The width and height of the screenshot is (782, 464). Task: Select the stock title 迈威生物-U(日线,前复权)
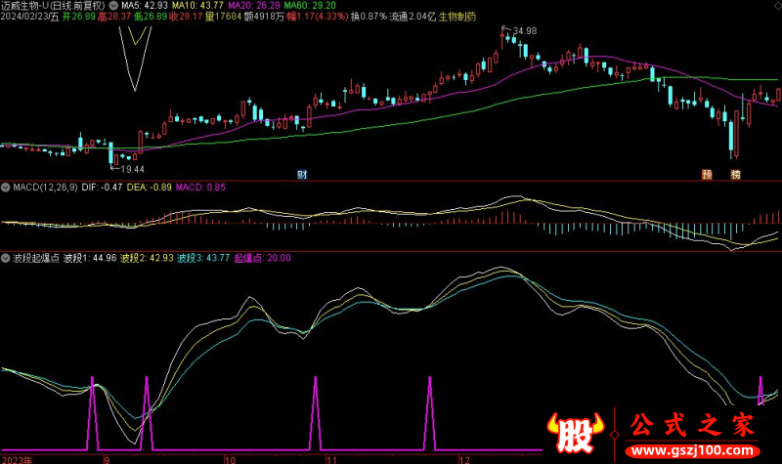click(x=53, y=6)
